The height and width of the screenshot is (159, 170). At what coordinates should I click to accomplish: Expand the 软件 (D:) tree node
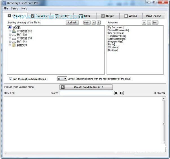10,35
